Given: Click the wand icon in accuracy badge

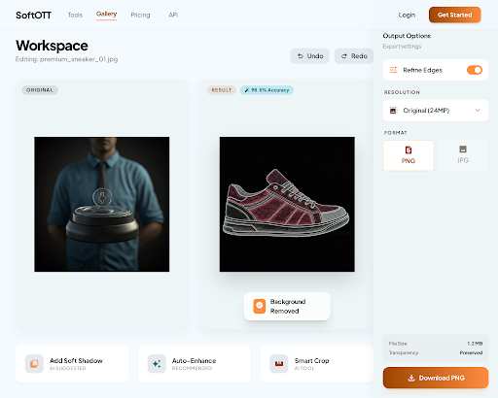Looking at the screenshot, I should pos(247,90).
